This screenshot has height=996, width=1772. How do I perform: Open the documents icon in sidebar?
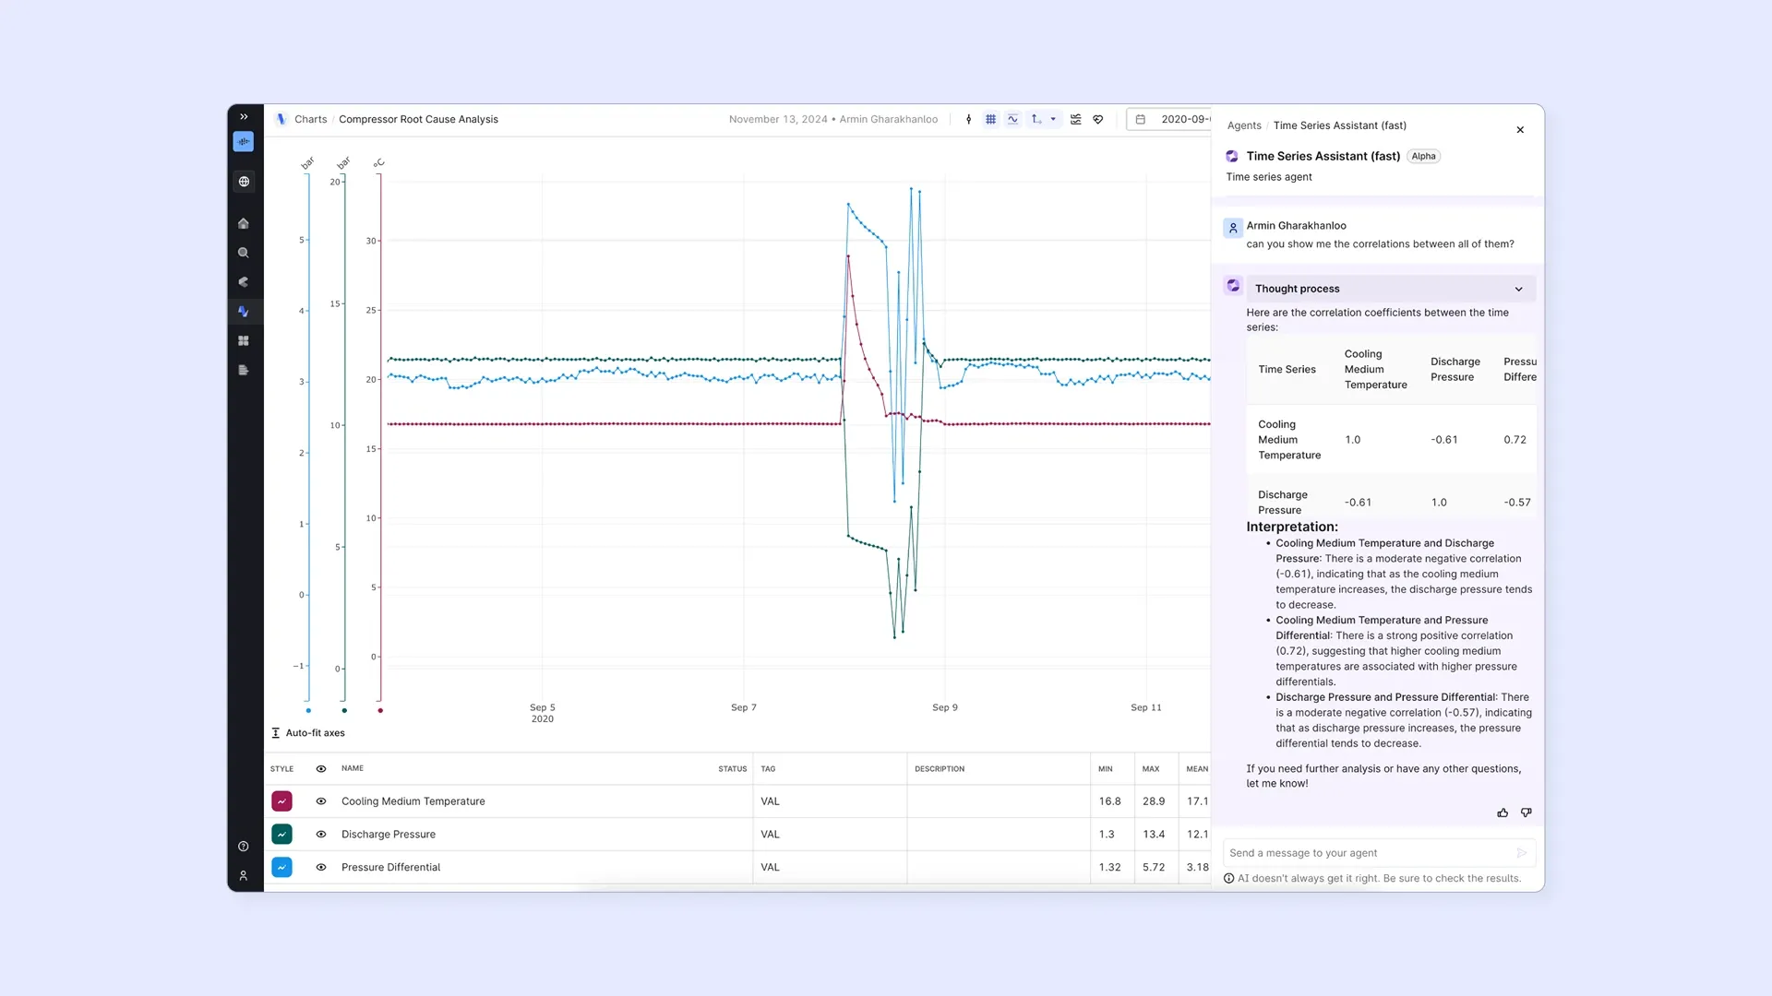[x=244, y=371]
